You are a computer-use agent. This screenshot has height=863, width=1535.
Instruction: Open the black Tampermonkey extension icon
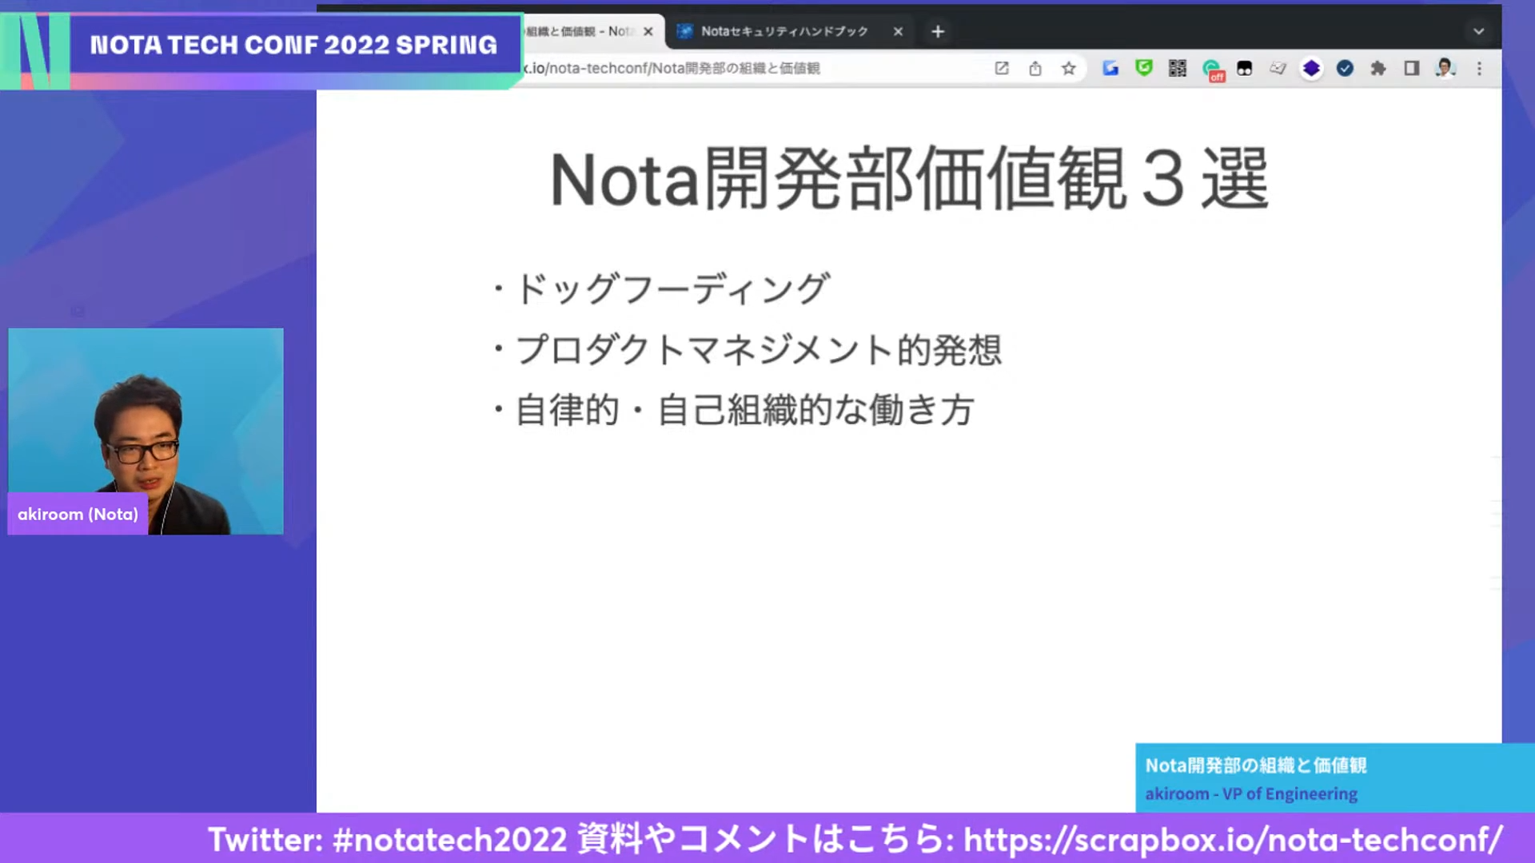pos(1245,69)
